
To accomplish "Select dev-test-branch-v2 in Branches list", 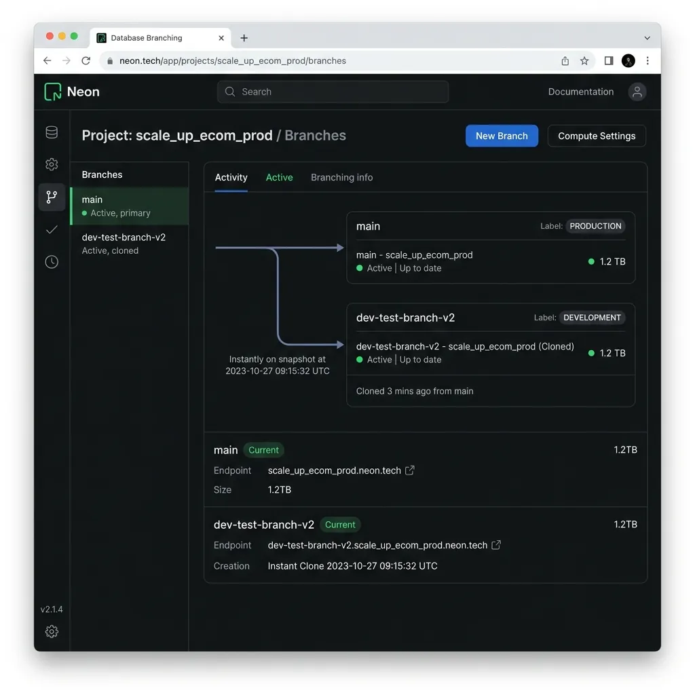I will pyautogui.click(x=130, y=244).
